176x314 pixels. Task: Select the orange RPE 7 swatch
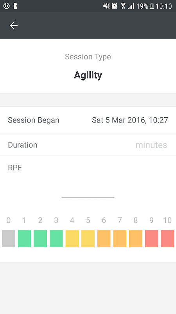point(120,239)
